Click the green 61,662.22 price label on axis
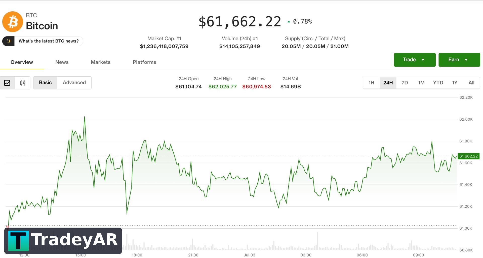This screenshot has height=258, width=483. pos(468,156)
